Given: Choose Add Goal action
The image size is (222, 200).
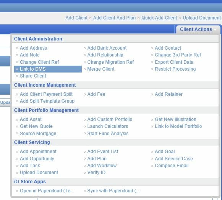Looking at the screenshot, I should pos(165,152).
